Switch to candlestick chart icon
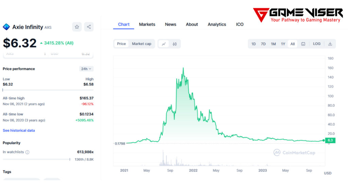This screenshot has width=348, height=196. click(x=175, y=44)
